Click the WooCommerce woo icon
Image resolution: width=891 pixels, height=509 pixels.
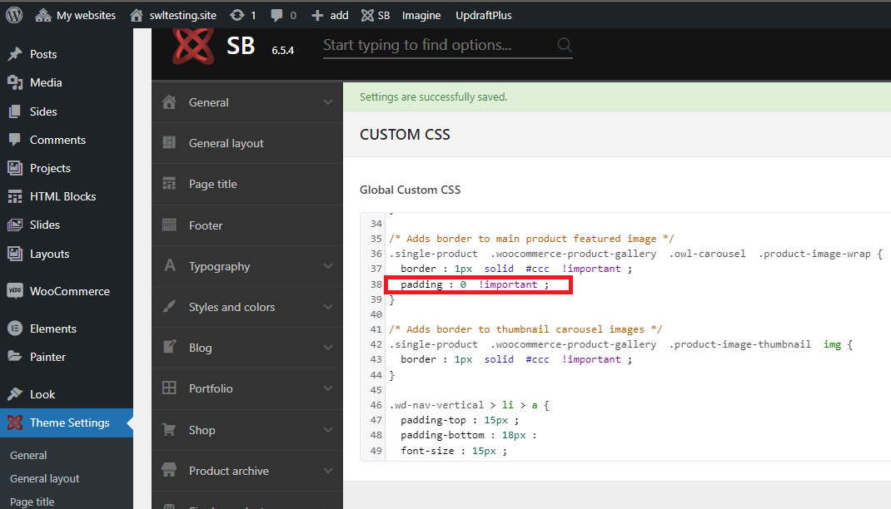tap(15, 291)
